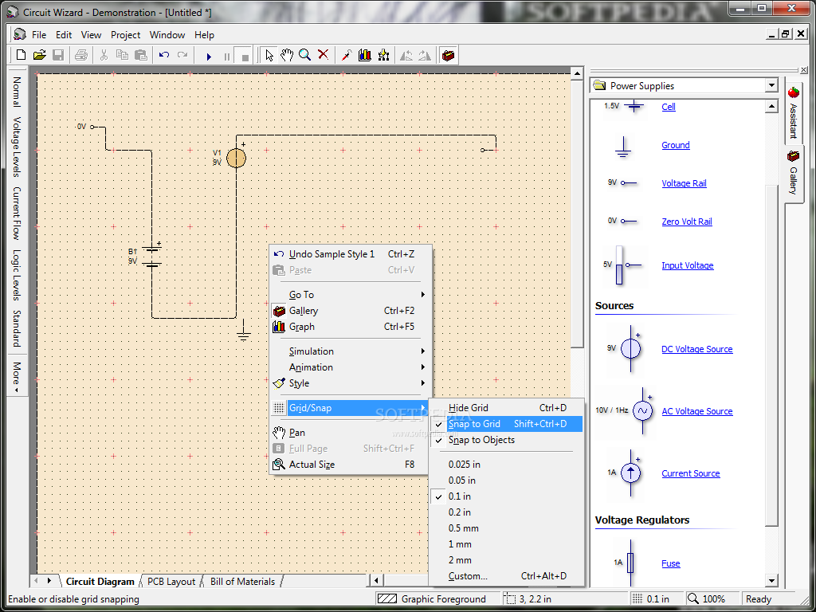Expand the Go To submenu
The height and width of the screenshot is (612, 816).
tap(351, 295)
